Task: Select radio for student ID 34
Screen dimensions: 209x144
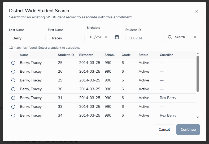Action: 13,116
